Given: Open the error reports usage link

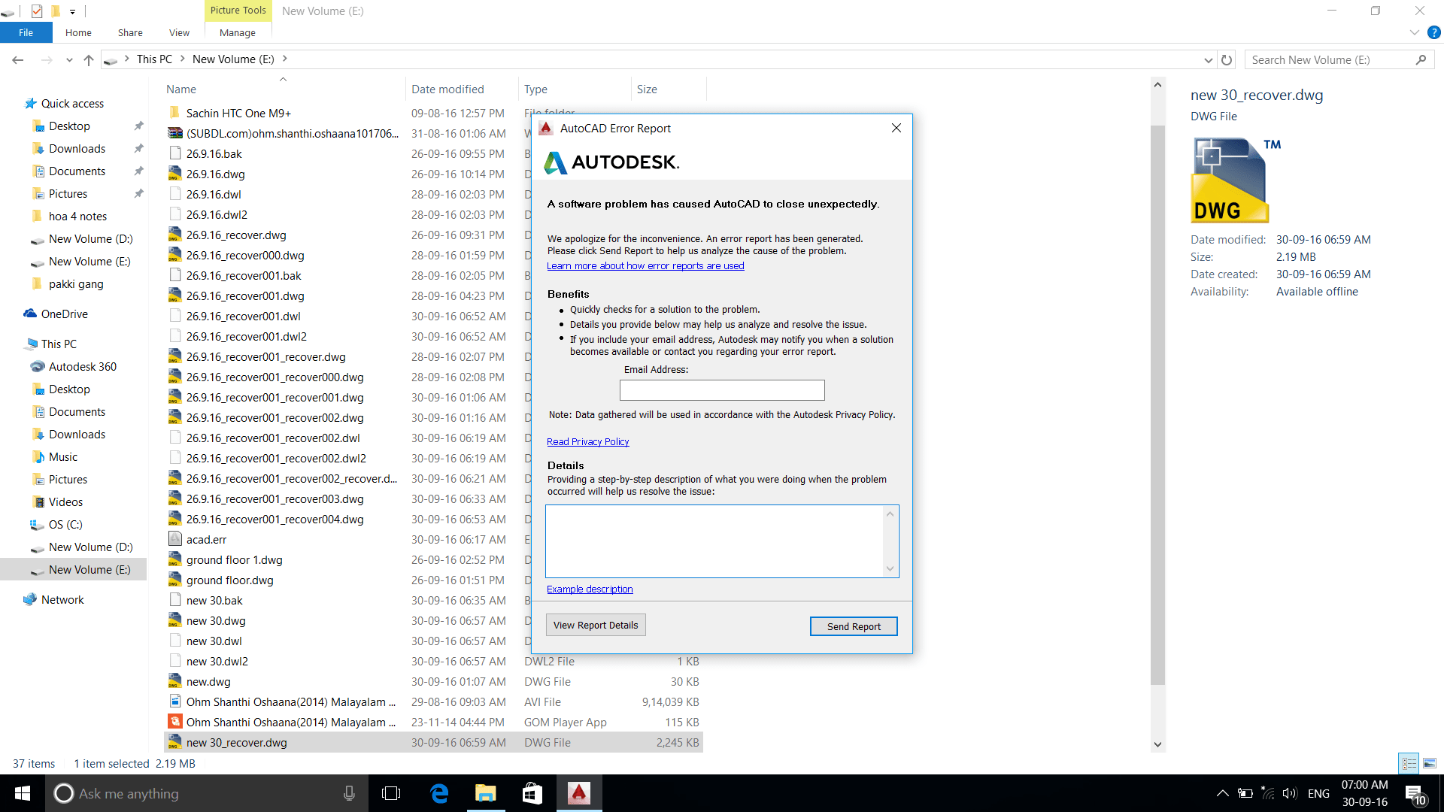Looking at the screenshot, I should [x=645, y=265].
